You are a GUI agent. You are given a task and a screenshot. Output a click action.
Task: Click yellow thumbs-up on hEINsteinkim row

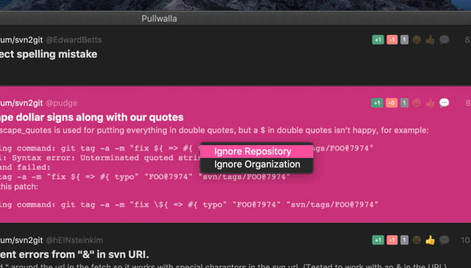coord(430,240)
